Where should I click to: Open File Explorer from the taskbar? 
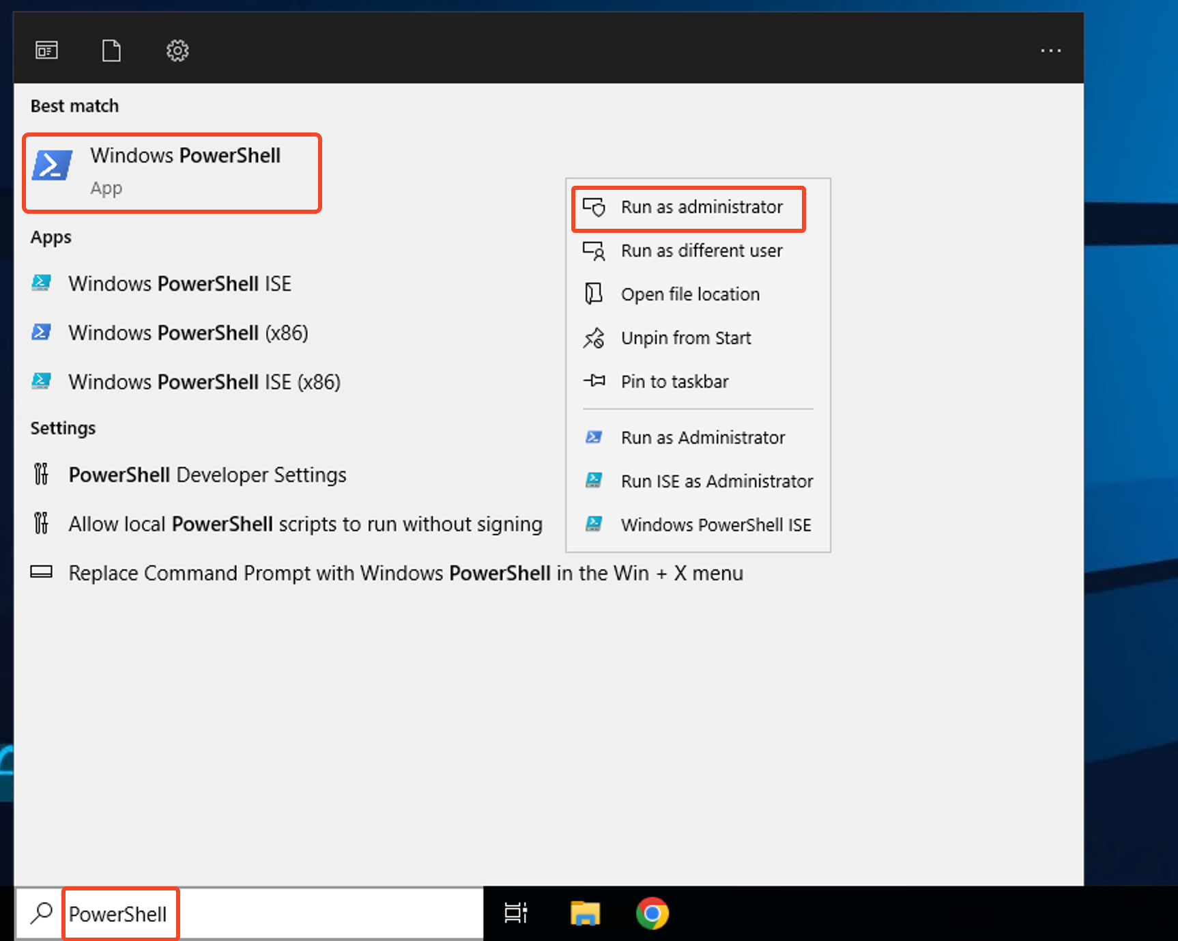coord(585,913)
